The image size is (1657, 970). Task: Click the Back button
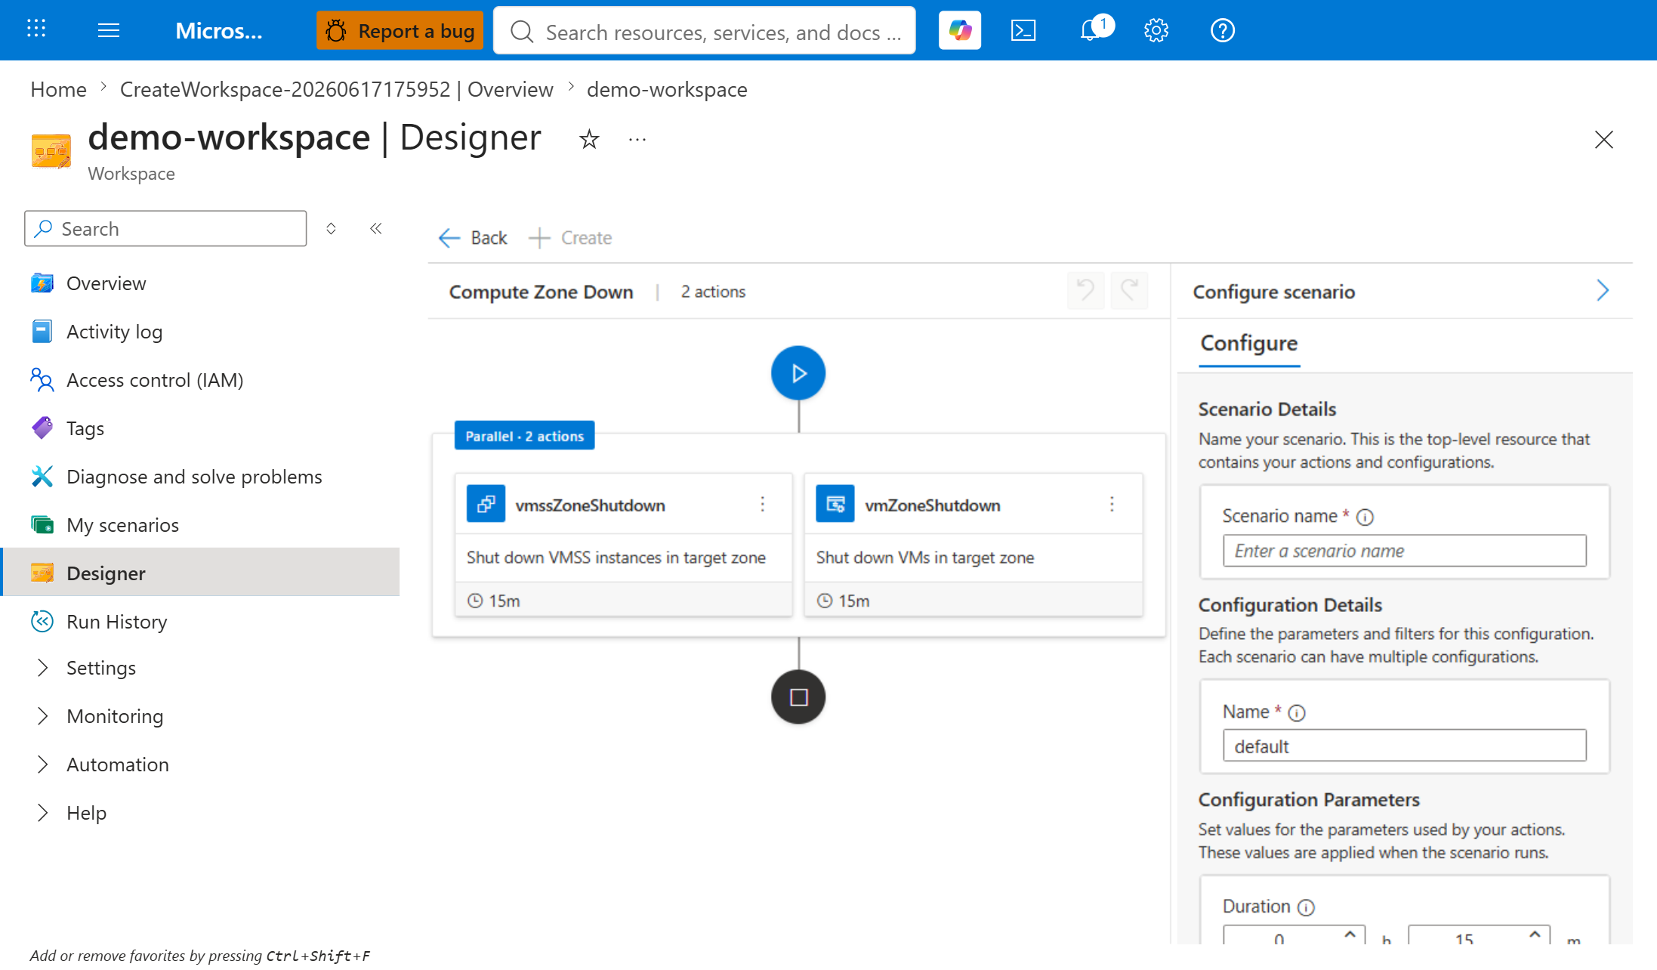(473, 238)
